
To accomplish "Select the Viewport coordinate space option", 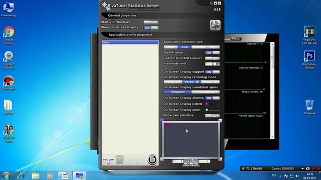I will [178, 92].
